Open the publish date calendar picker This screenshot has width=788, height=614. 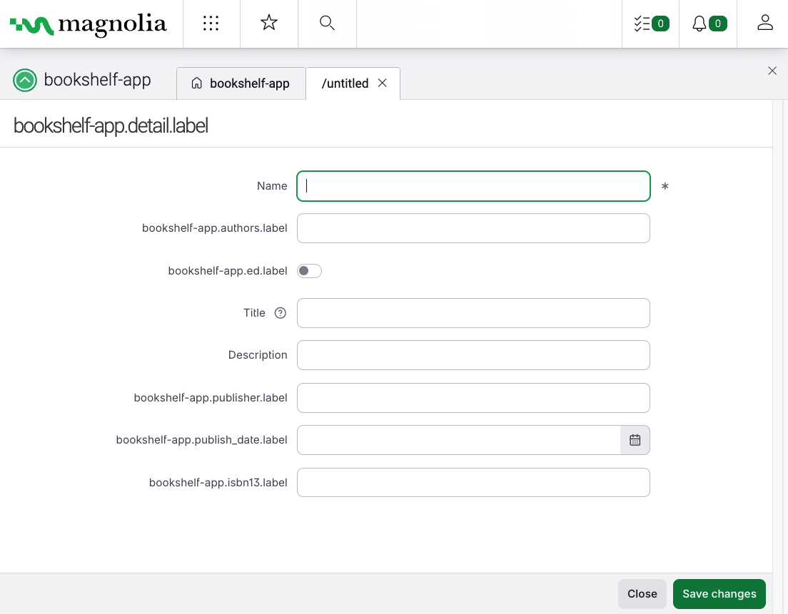coord(635,440)
